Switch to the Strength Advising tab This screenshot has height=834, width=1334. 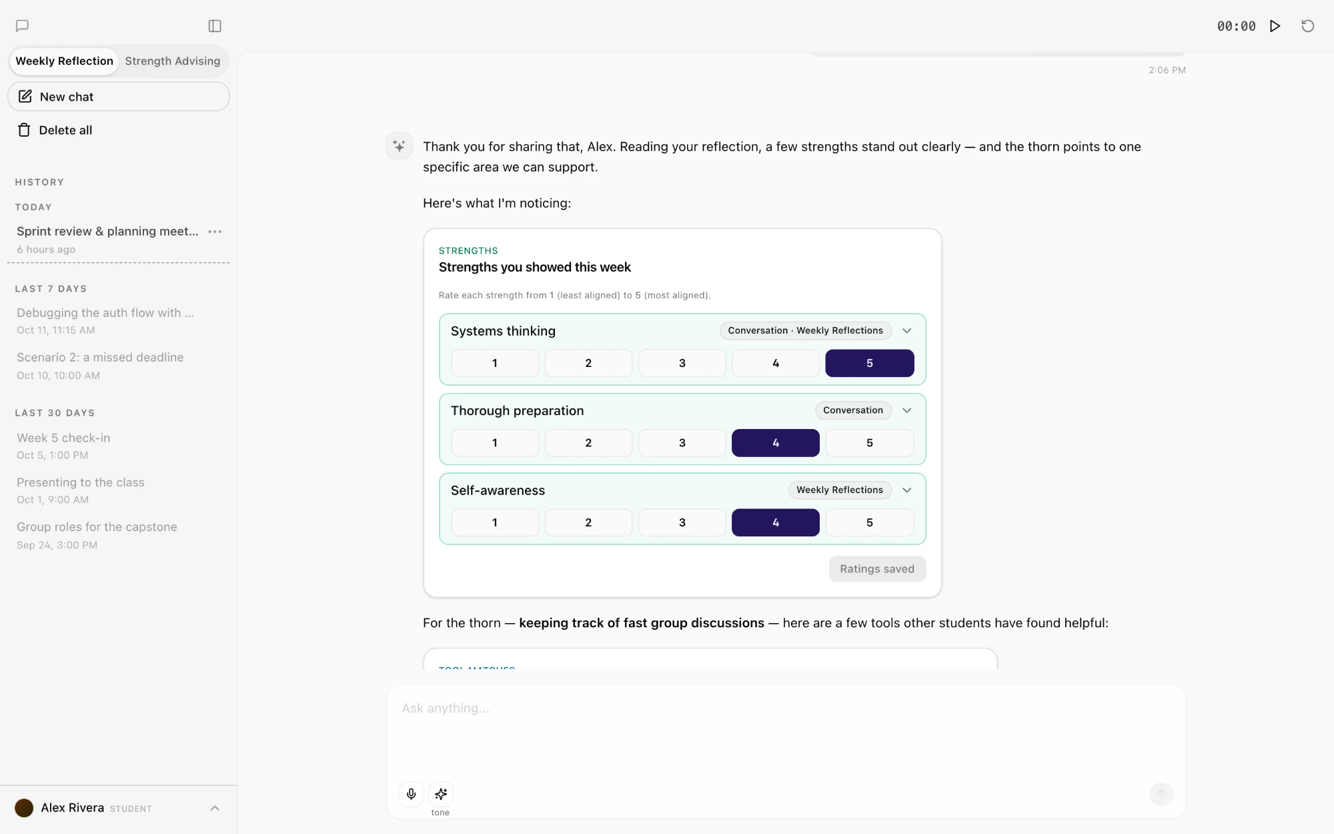click(172, 61)
